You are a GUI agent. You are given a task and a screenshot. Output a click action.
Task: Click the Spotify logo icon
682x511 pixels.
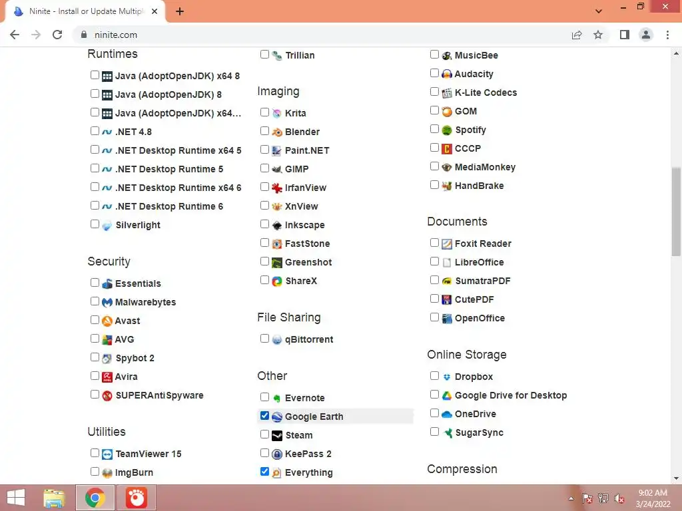tap(447, 130)
